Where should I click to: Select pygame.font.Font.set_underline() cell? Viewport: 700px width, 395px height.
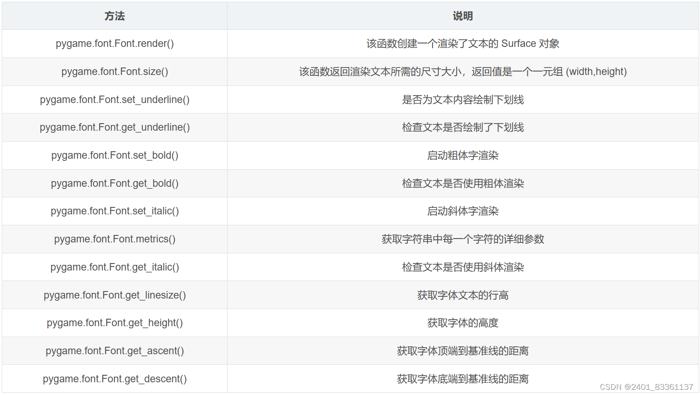click(x=115, y=100)
